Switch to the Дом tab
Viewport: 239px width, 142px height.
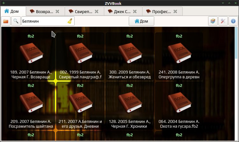point(13,11)
